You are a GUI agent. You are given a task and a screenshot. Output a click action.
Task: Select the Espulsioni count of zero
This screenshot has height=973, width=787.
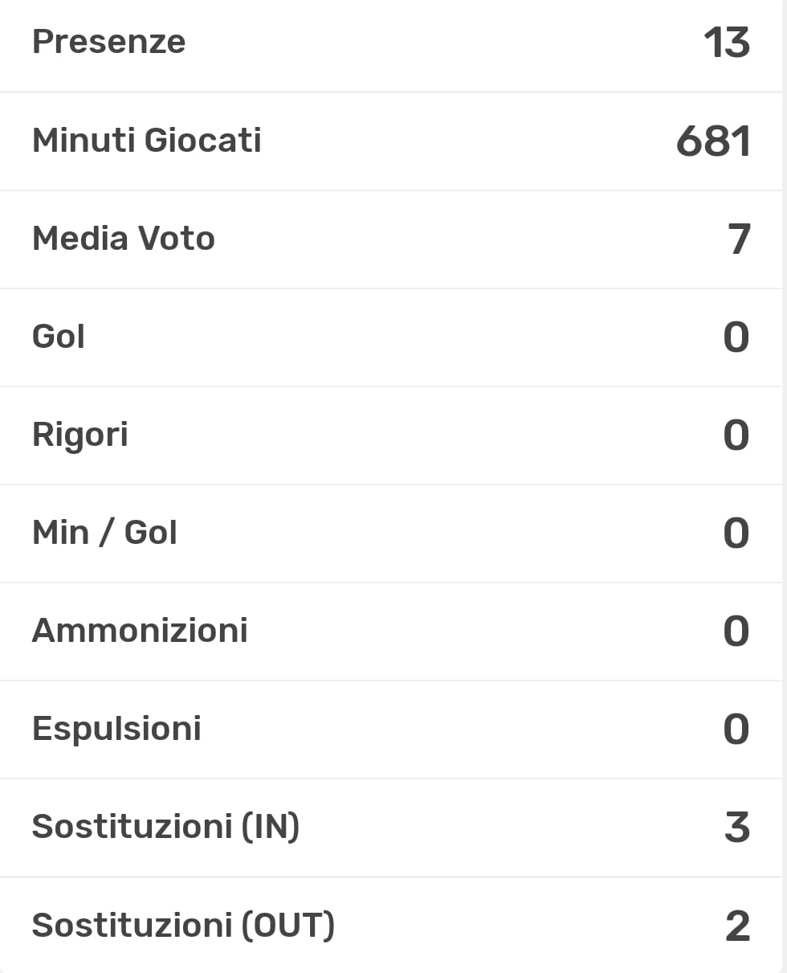(736, 730)
